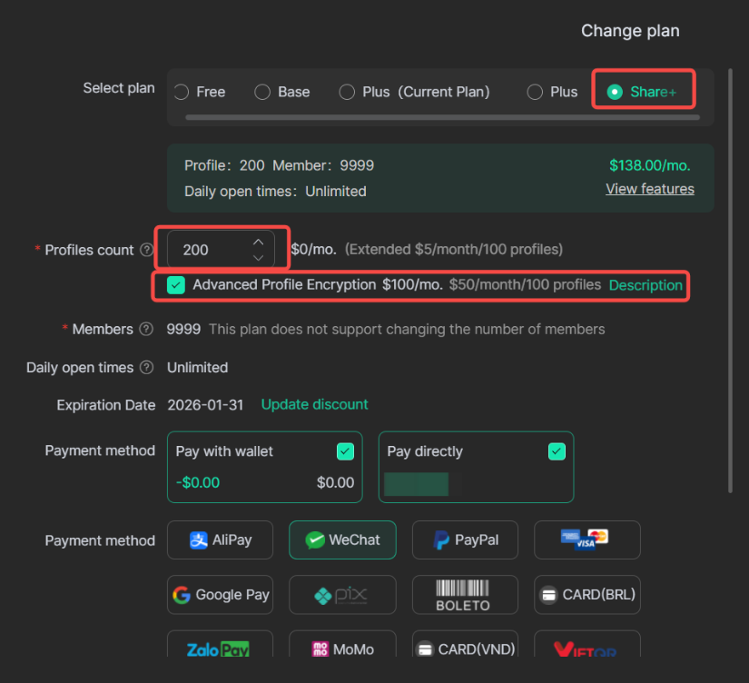Toggle the Pay directly checkbox
The width and height of the screenshot is (749, 683).
pyautogui.click(x=557, y=451)
